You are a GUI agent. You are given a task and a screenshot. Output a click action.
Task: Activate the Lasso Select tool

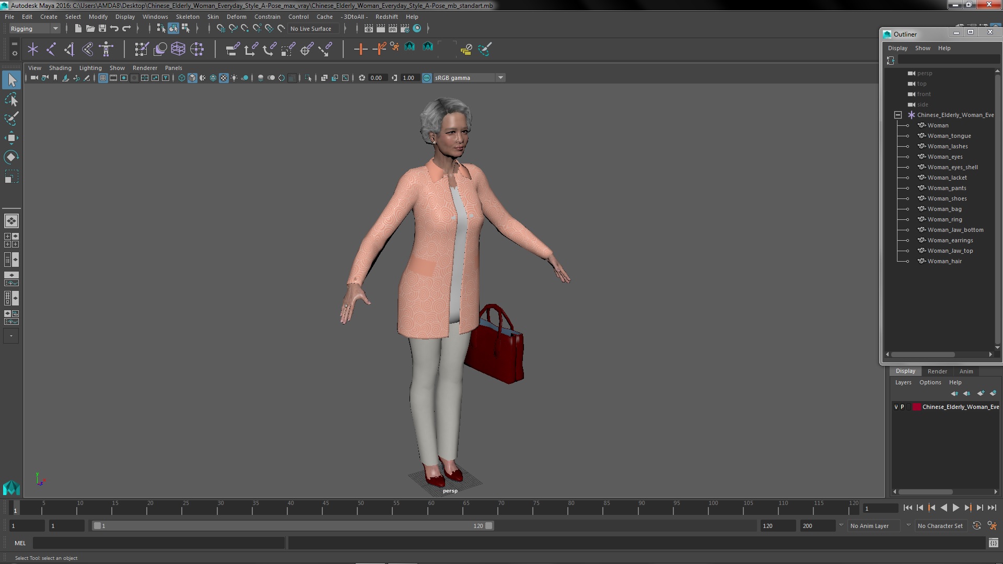click(11, 99)
